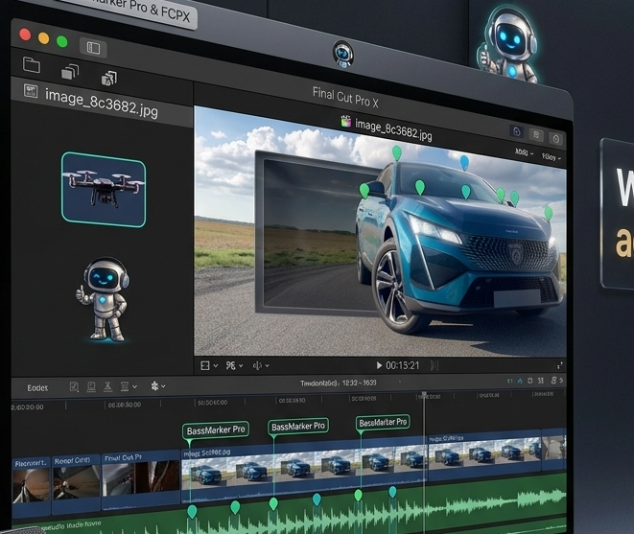The height and width of the screenshot is (534, 634).
Task: Click the leftmost small icon of the timeline's right icon group
Action: (x=510, y=381)
